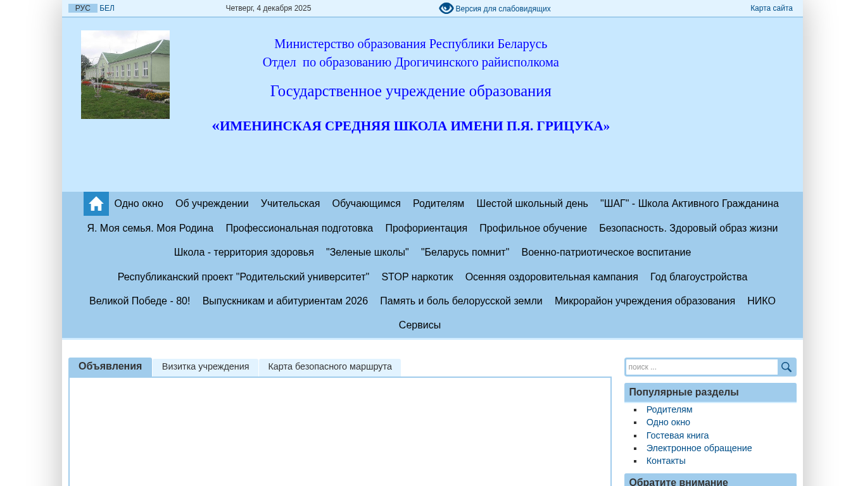
Task: Open the Карта сайта link
Action: pyautogui.click(x=771, y=8)
